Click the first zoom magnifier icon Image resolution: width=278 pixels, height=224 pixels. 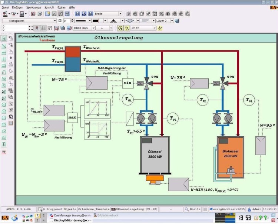[x=77, y=14]
